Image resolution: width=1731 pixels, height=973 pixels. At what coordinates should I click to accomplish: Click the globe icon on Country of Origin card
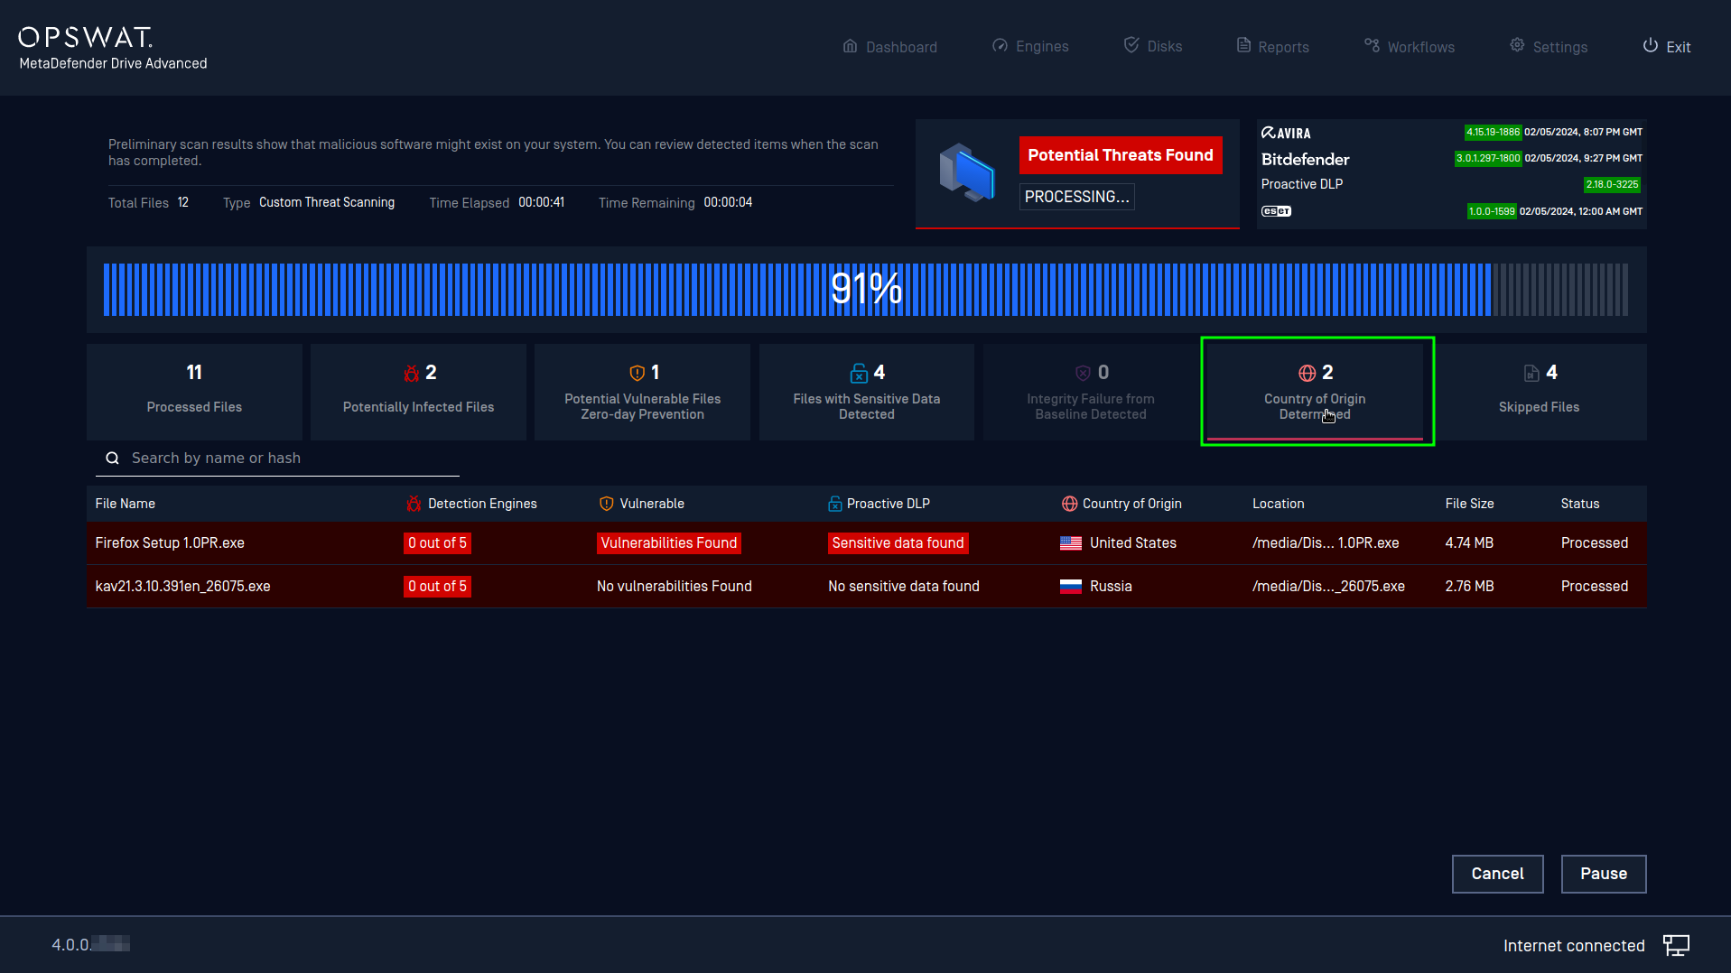1307,373
